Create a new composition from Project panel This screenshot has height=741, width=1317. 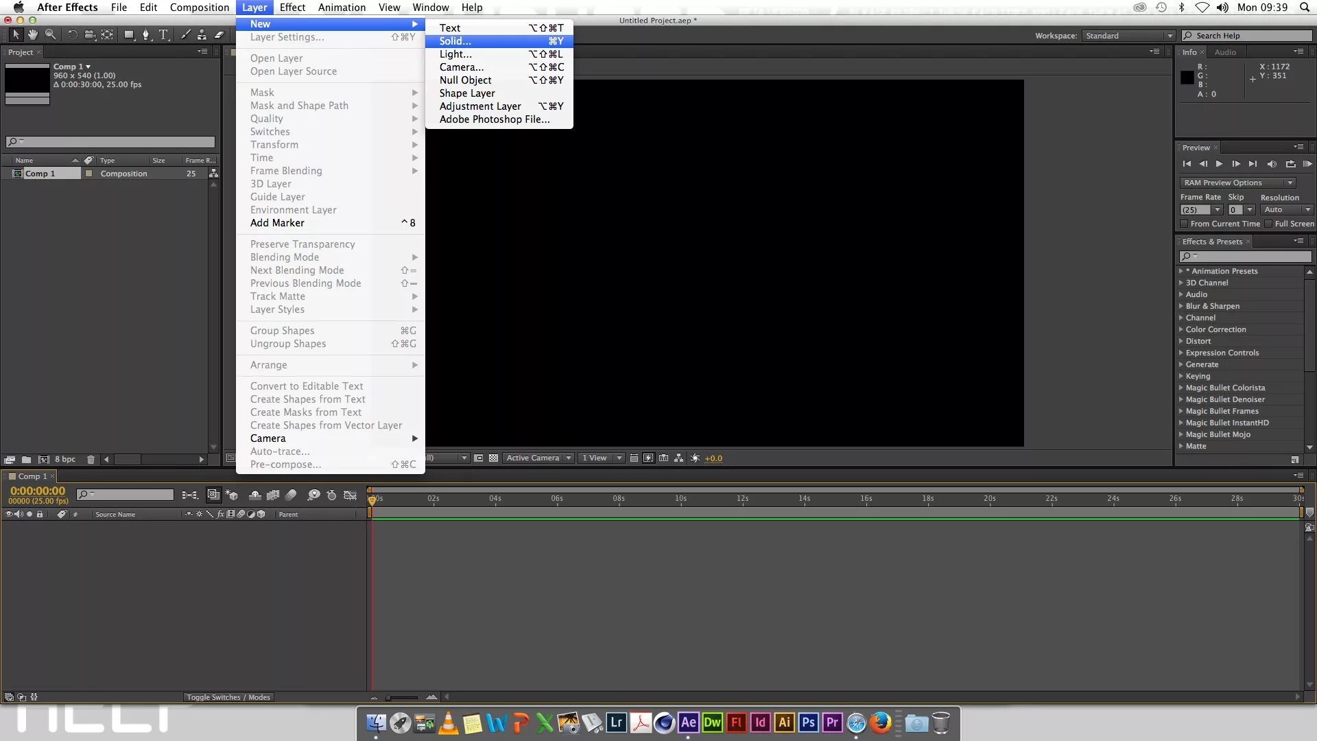click(x=43, y=459)
